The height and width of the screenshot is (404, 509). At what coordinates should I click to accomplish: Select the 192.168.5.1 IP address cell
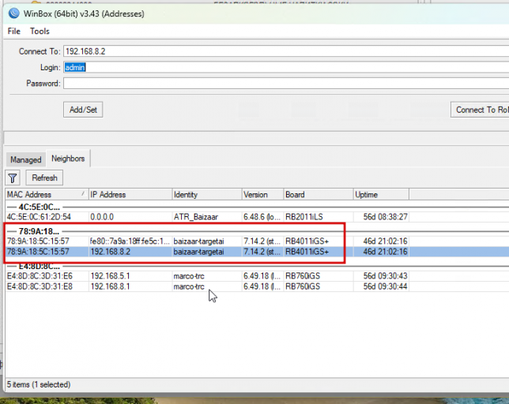click(110, 276)
